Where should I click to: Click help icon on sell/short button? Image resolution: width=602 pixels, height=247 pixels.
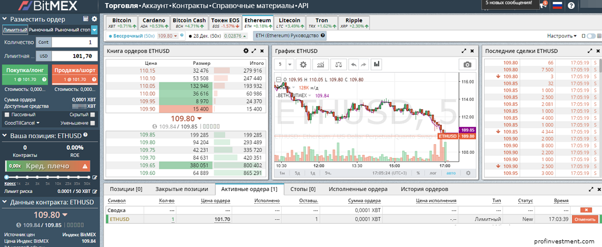click(94, 79)
